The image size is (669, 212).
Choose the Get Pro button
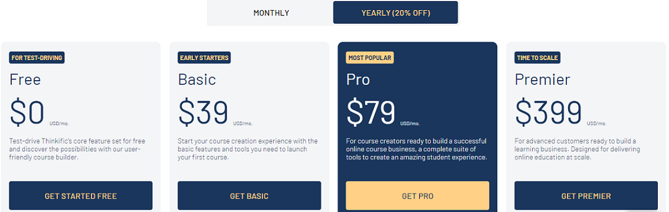(x=418, y=196)
